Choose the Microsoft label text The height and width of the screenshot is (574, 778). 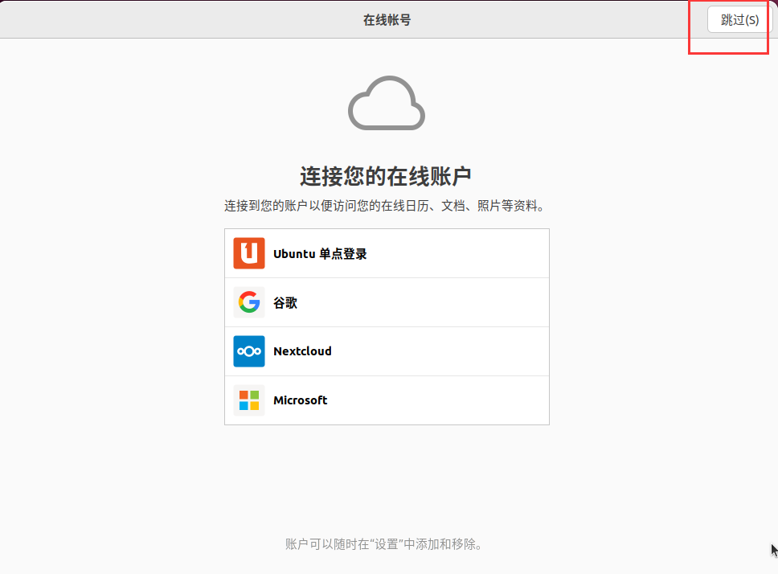click(300, 400)
